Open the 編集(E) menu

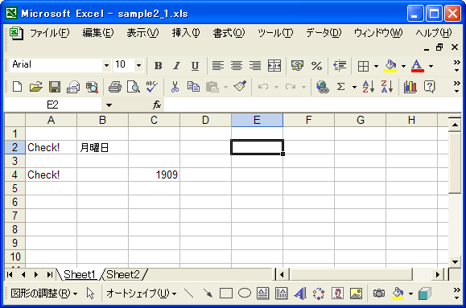[98, 33]
